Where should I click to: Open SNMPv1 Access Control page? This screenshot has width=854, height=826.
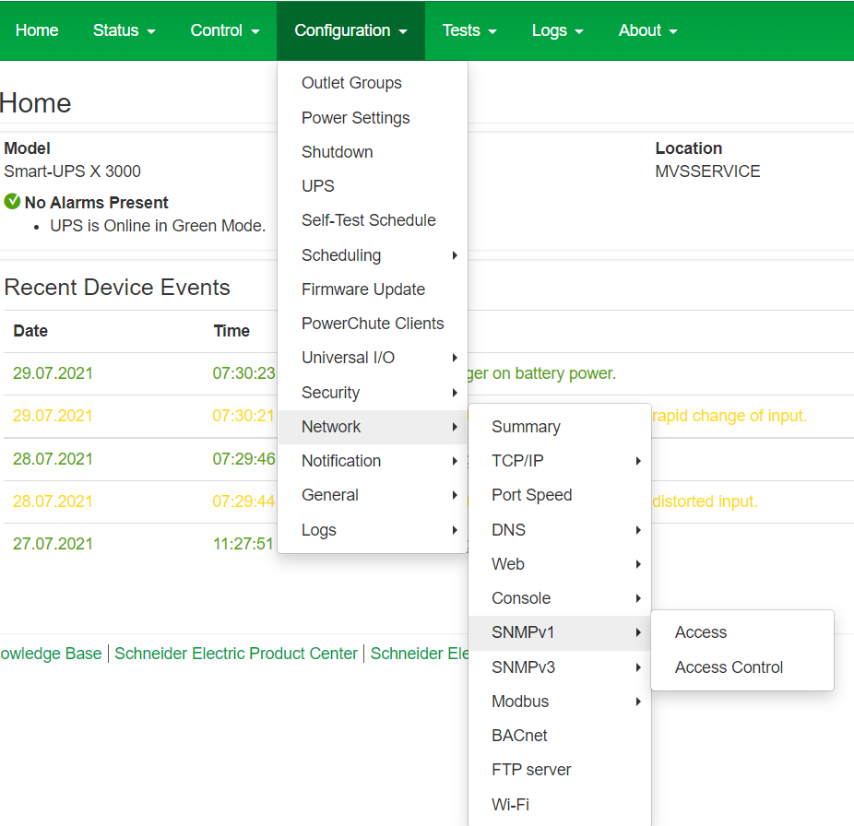pos(742,667)
